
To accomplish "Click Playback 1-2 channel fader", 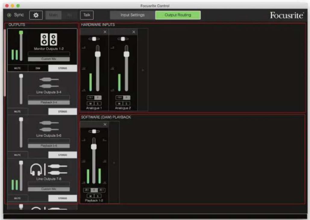I will [x=94, y=147].
